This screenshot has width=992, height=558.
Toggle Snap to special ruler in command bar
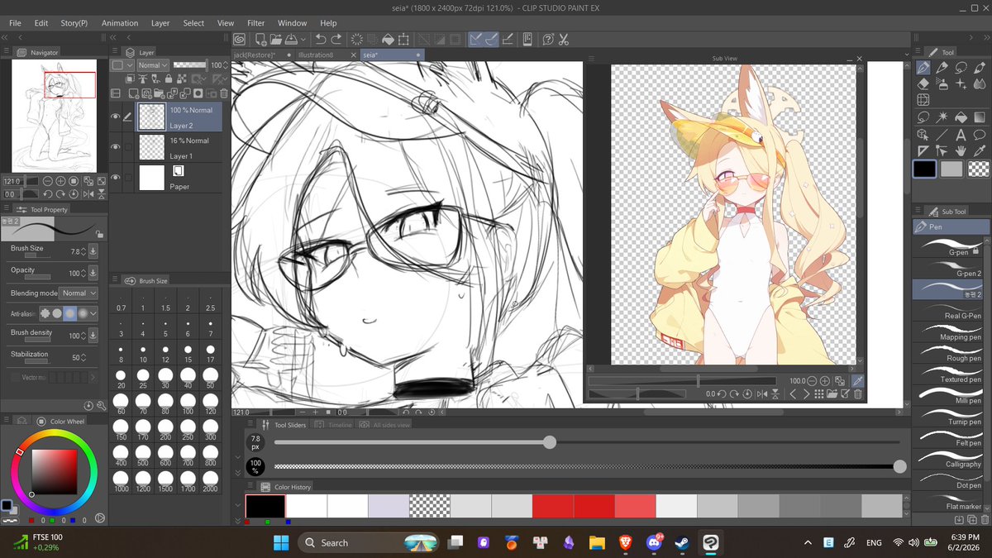pos(493,39)
